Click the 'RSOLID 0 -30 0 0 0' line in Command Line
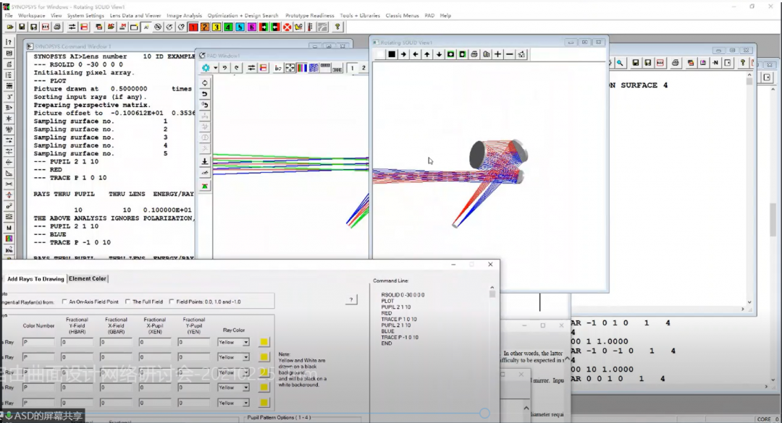 tap(403, 295)
